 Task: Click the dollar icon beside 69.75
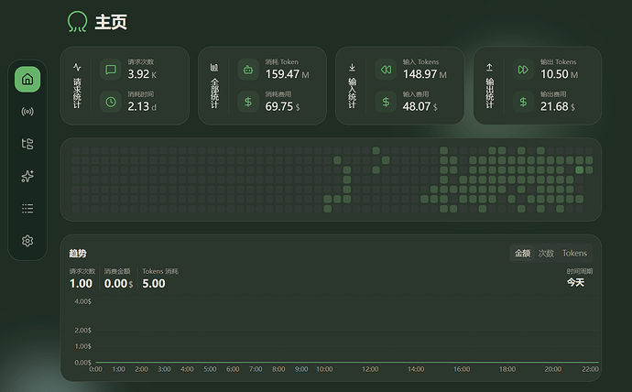248,102
